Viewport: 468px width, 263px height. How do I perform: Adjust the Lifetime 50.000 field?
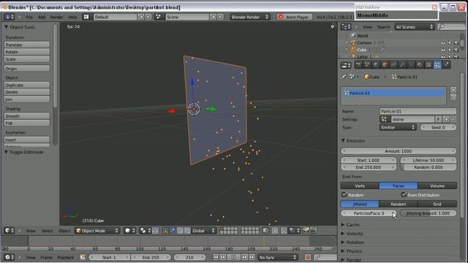[429, 160]
